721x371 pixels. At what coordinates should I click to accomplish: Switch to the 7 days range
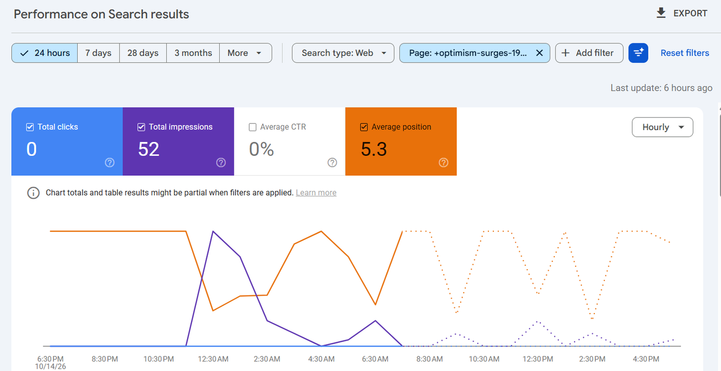coord(99,53)
